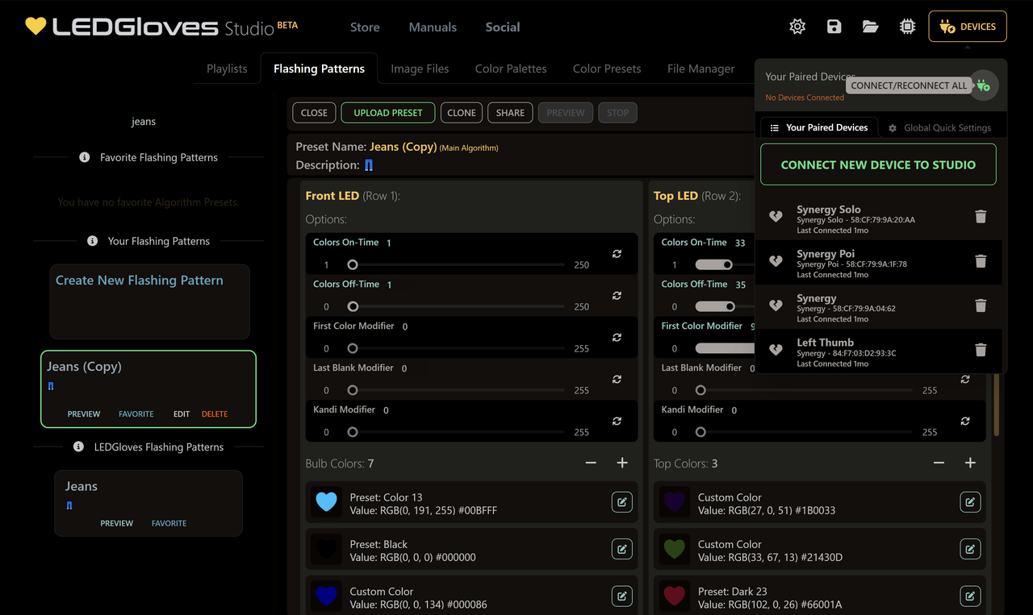Click FAVORITE on LEDGloves Jeans card
1033x615 pixels.
pos(169,523)
